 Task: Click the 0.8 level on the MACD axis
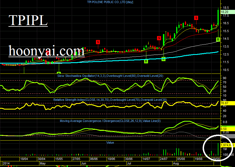tap(225, 122)
